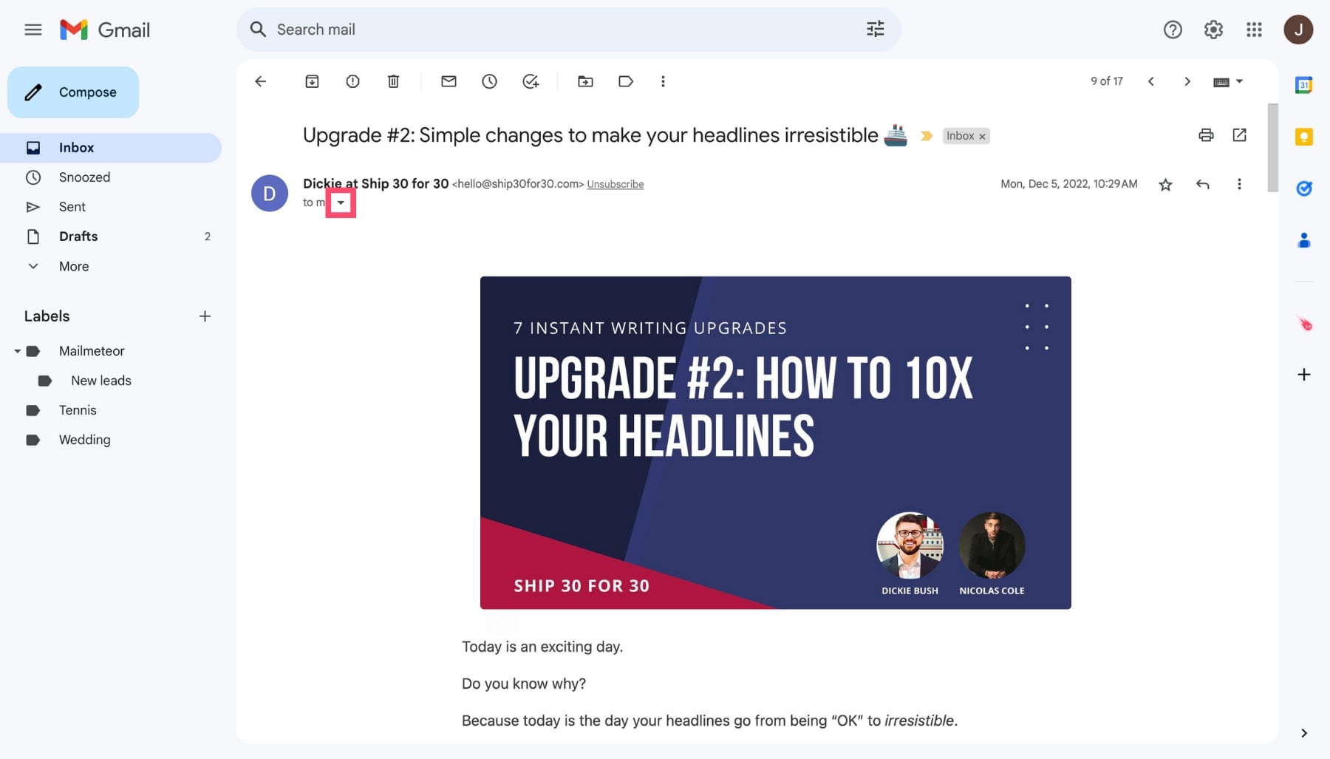Open the Help support icon
This screenshot has height=759, width=1330.
[x=1173, y=30]
